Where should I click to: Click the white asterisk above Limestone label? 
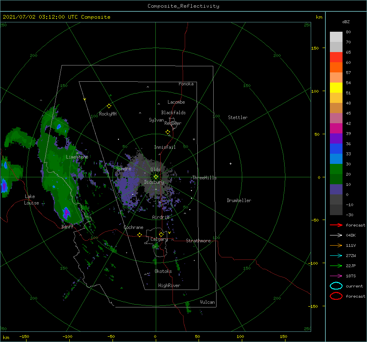pyautogui.click(x=77, y=153)
